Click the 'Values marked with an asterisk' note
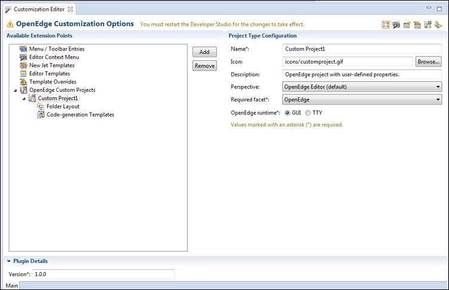This screenshot has width=449, height=290. point(287,125)
